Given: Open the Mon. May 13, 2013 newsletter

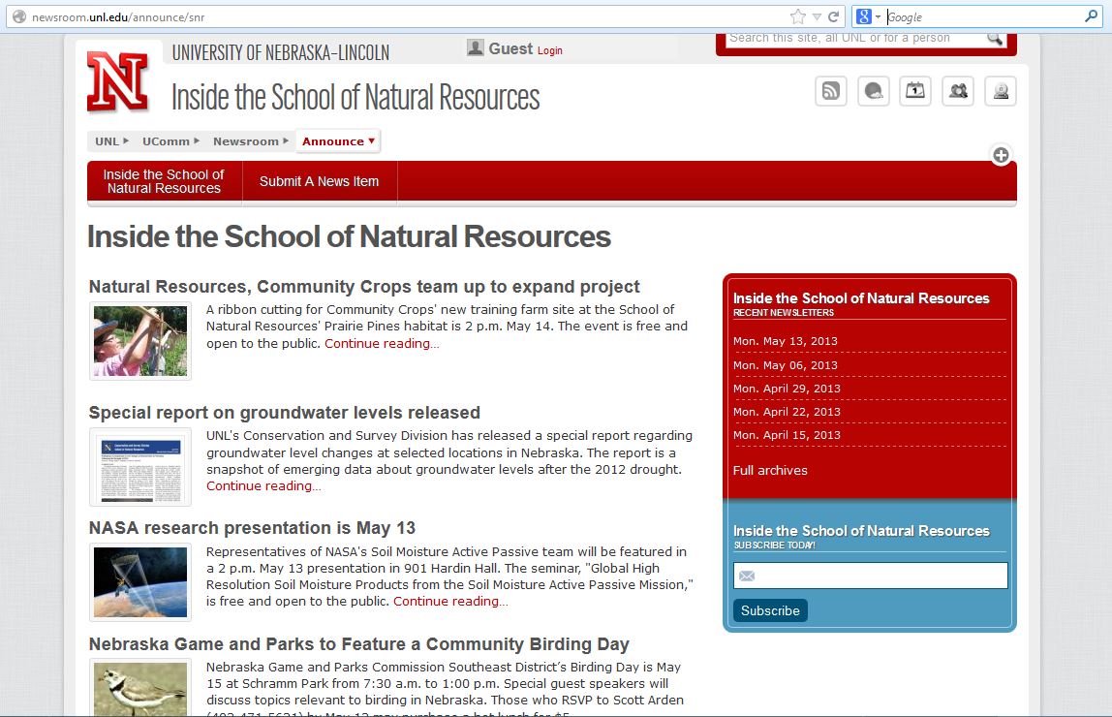Looking at the screenshot, I should click(785, 341).
